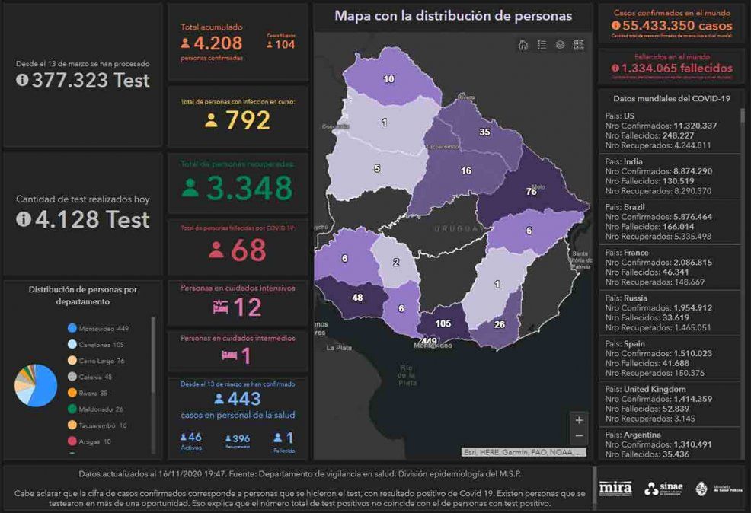This screenshot has height=513, width=751.
Task: Expand the Esri map attribution text
Action: coord(523,452)
